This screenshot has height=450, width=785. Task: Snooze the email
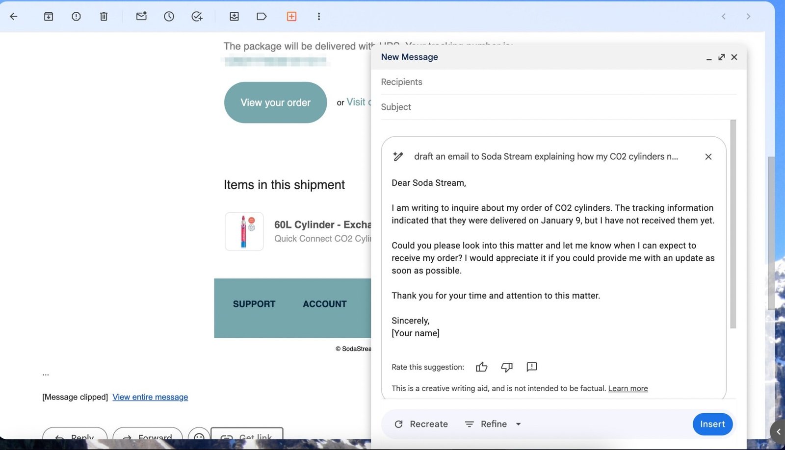(169, 16)
